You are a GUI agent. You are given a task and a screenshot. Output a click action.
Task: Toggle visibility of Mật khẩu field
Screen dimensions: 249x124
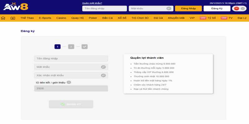(x=103, y=67)
